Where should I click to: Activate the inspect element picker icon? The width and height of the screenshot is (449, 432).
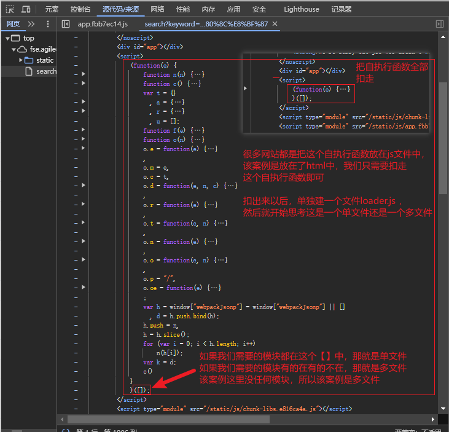coord(10,9)
